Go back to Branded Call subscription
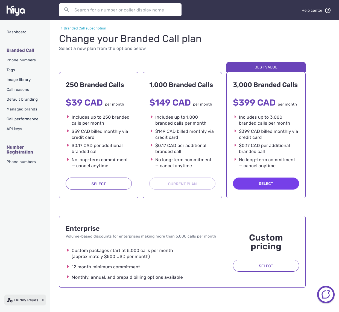Screen dimensions: 339x312 pos(85,28)
